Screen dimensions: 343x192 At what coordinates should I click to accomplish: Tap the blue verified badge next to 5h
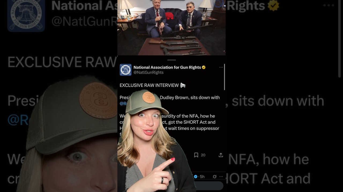pos(196,177)
